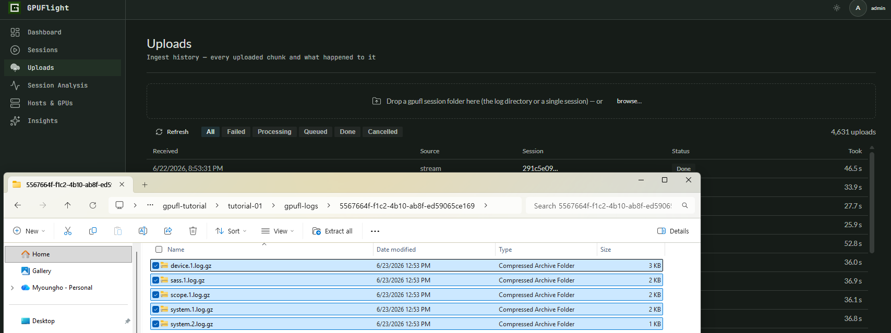Delete selected files with trash icon
This screenshot has width=891, height=333.
[193, 231]
